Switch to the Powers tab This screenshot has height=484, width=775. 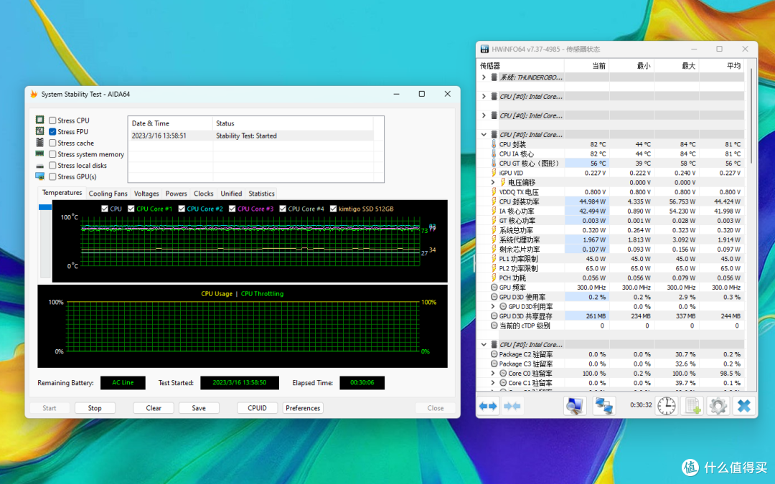pos(177,194)
